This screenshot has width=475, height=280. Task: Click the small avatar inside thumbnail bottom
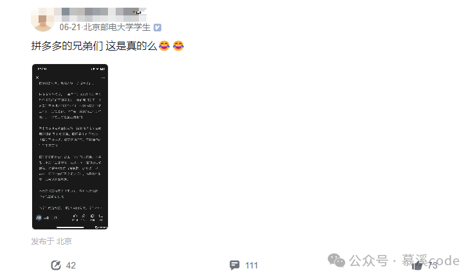[x=39, y=217]
